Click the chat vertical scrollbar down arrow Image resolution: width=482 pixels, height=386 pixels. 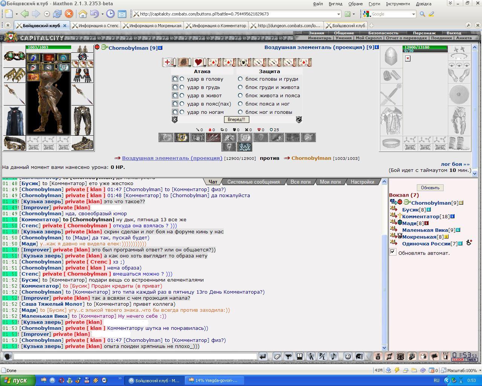[384, 348]
